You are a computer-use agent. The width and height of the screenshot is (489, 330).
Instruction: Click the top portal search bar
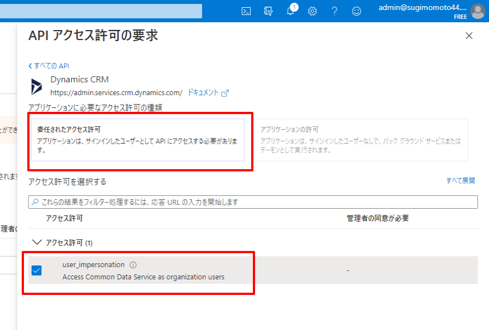[101, 11]
